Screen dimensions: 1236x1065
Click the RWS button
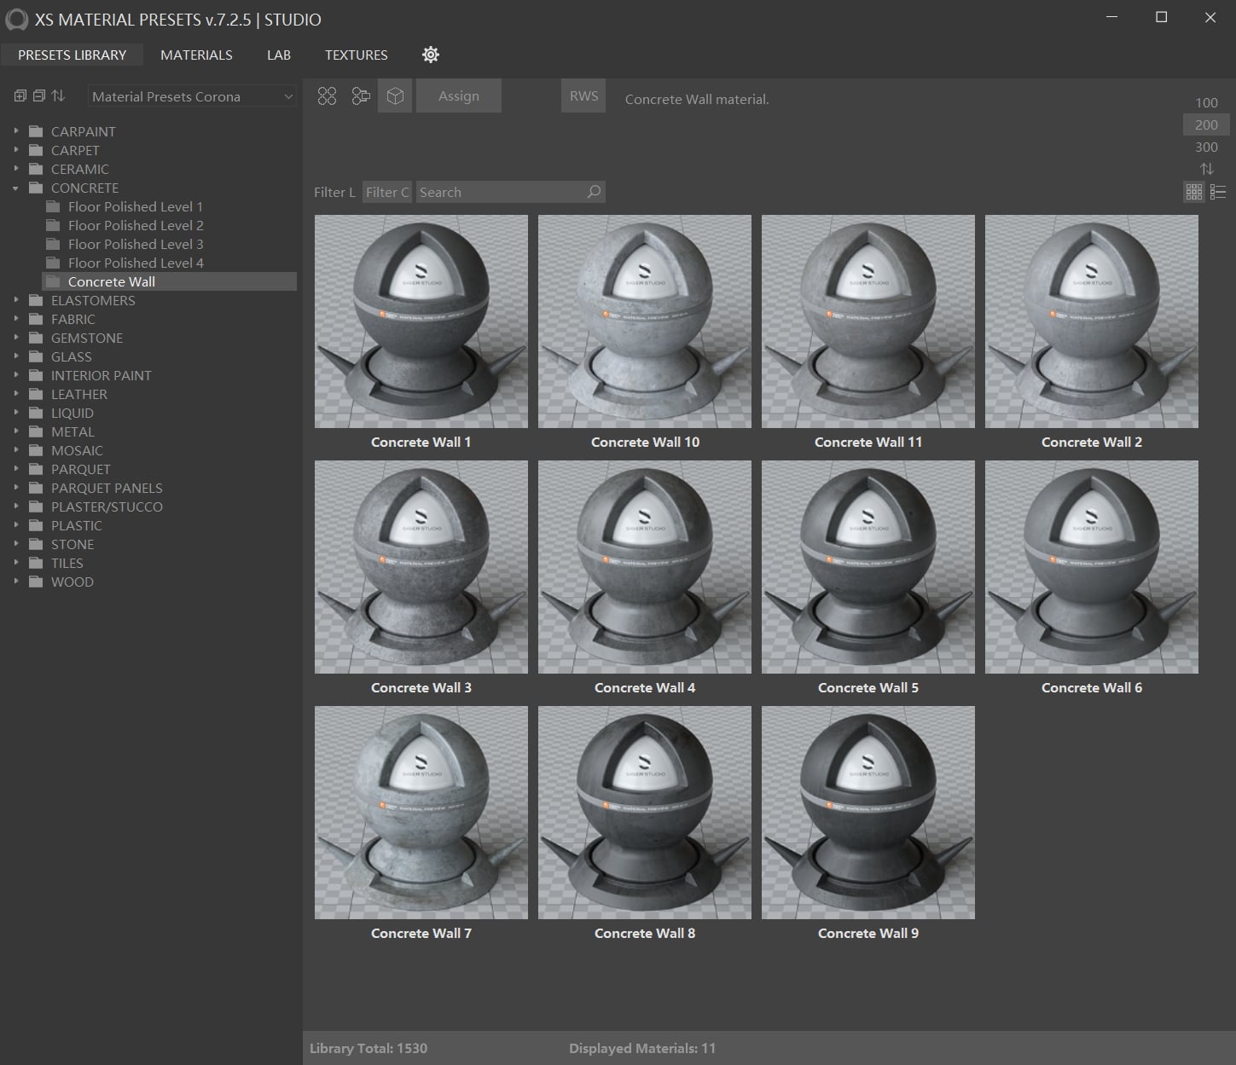583,96
